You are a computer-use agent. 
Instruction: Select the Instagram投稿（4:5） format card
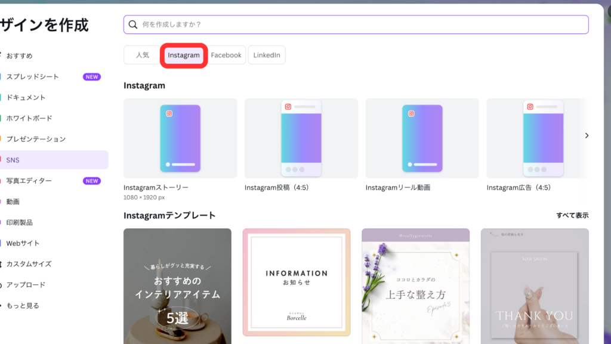pyautogui.click(x=301, y=139)
